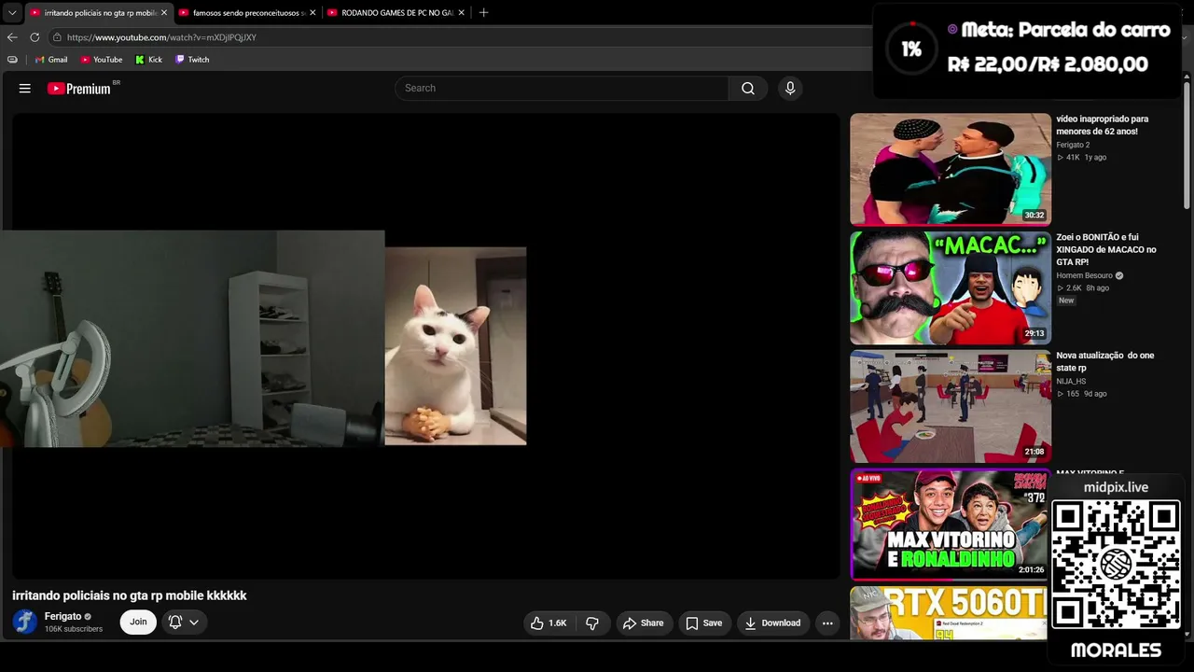This screenshot has width=1194, height=672.
Task: Click the magnifier search button
Action: pyautogui.click(x=748, y=89)
